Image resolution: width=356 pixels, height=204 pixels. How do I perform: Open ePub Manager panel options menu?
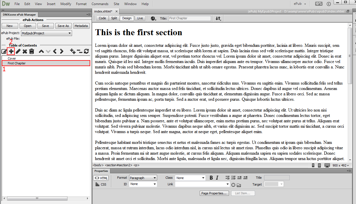[88, 14]
